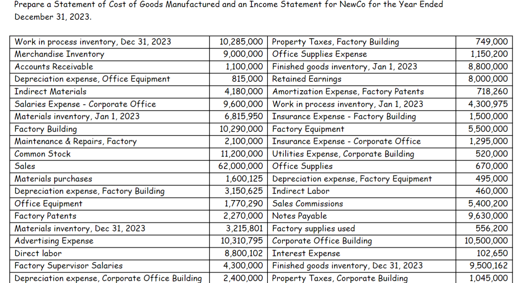Click the 'Indirect Materials' label
529x283 pixels.
click(x=50, y=92)
